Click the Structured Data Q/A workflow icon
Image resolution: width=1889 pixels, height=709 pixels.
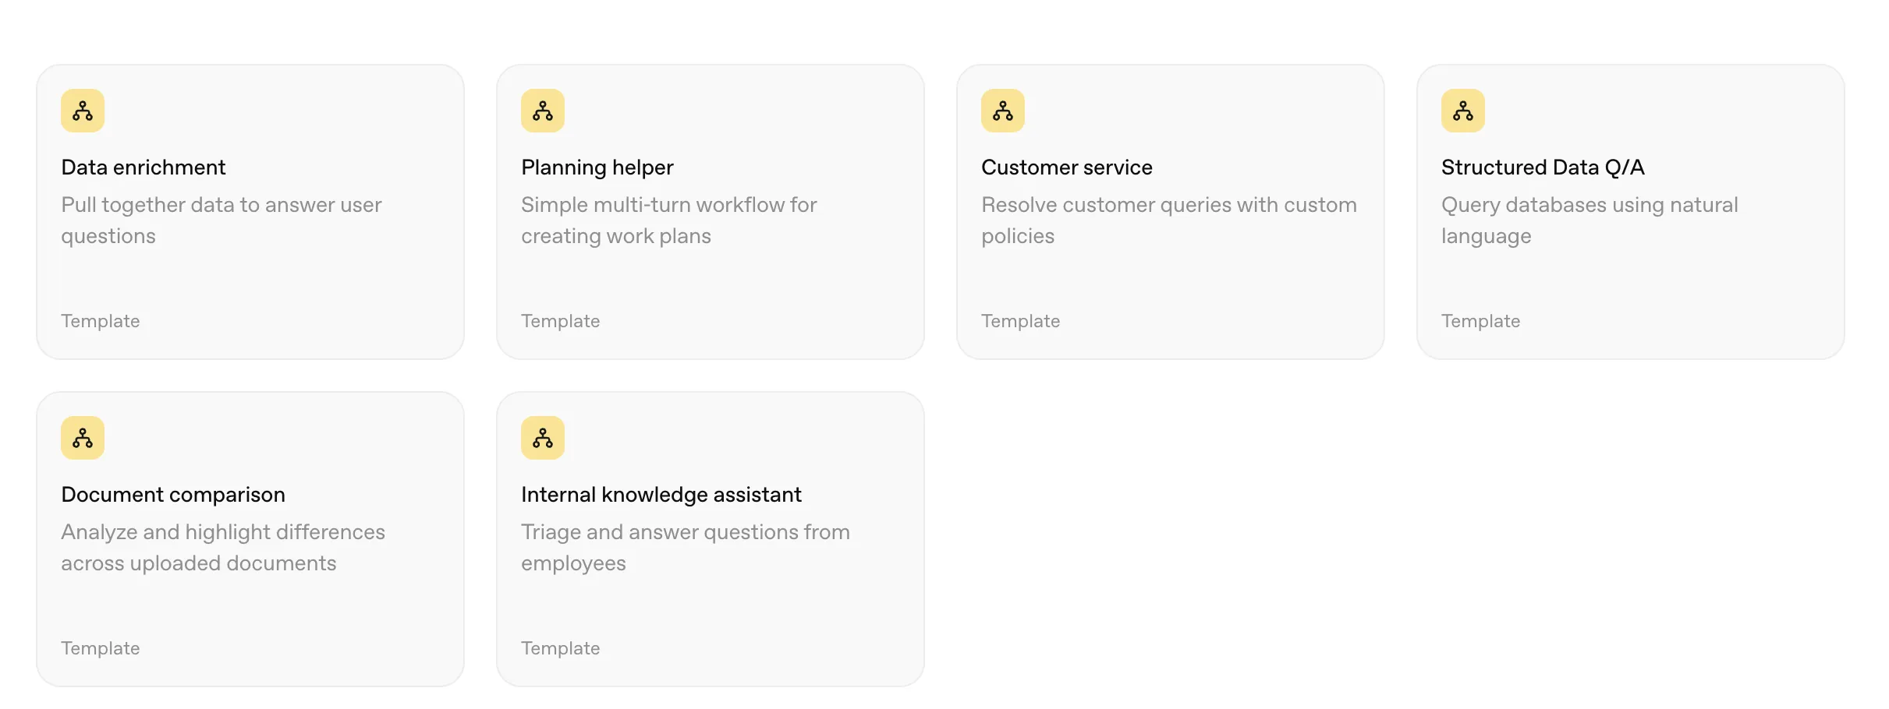click(x=1463, y=111)
